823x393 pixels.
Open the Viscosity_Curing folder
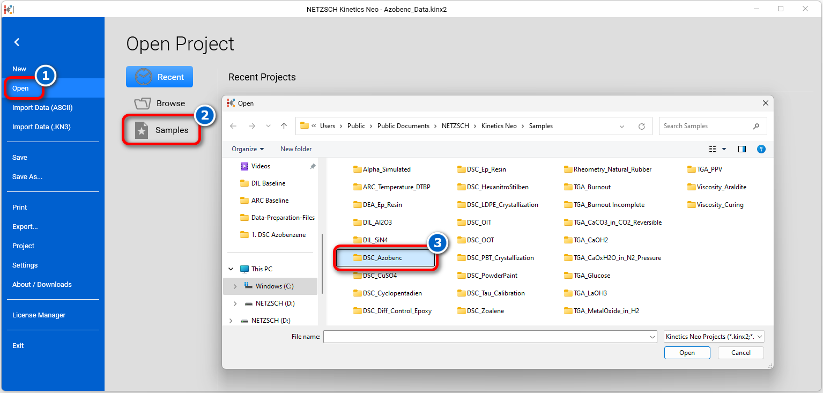[715, 205]
